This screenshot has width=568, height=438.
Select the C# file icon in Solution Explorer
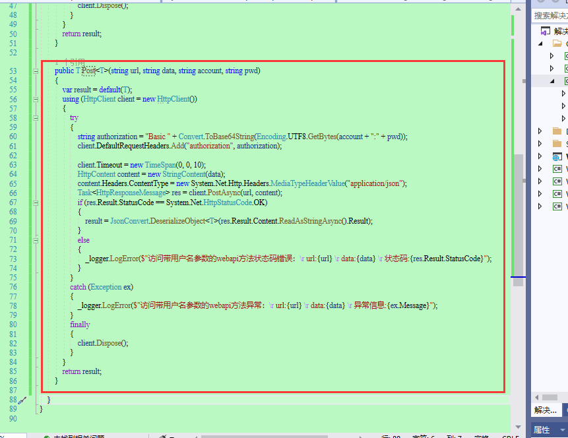(x=556, y=170)
